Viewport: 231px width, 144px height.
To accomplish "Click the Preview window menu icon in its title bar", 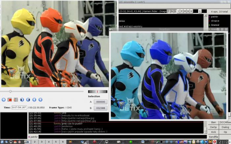I will (111, 29).
